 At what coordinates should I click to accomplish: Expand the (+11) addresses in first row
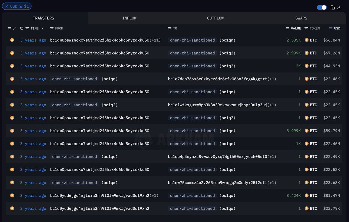click(x=155, y=40)
